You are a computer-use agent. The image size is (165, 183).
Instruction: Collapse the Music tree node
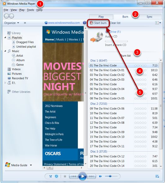[5, 51]
